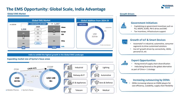Click the USD 319 Bn donut center
The width and height of the screenshot is (177, 94).
pyautogui.click(x=95, y=35)
